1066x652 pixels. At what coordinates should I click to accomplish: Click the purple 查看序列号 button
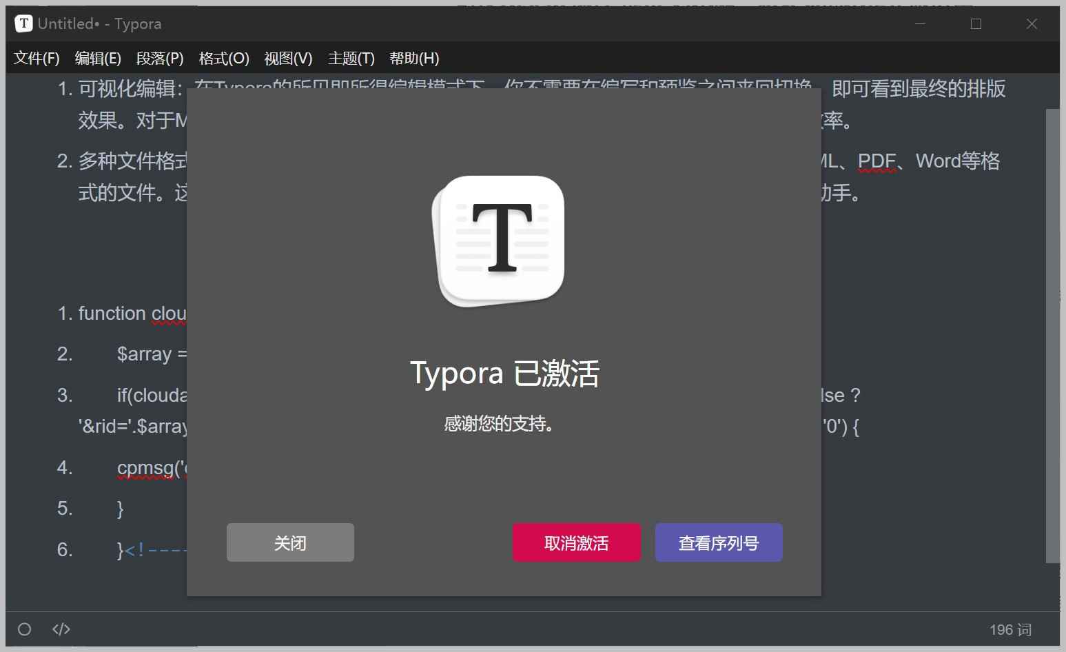tap(719, 542)
